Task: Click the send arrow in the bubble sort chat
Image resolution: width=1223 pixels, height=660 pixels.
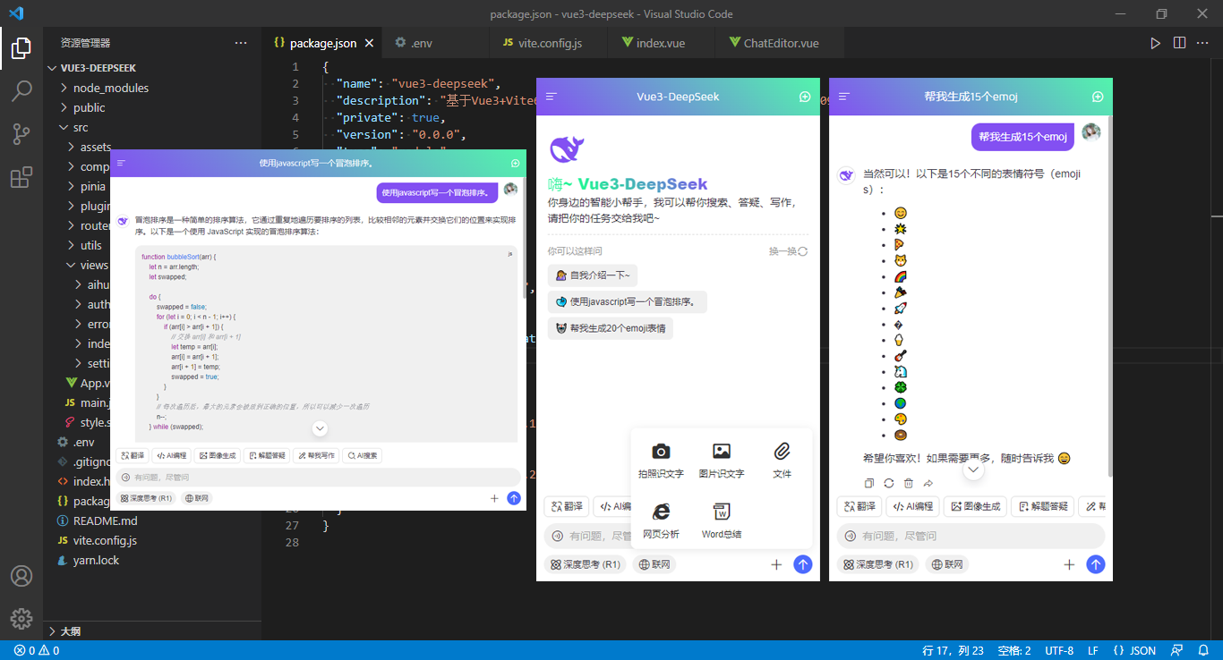Action: [x=514, y=498]
